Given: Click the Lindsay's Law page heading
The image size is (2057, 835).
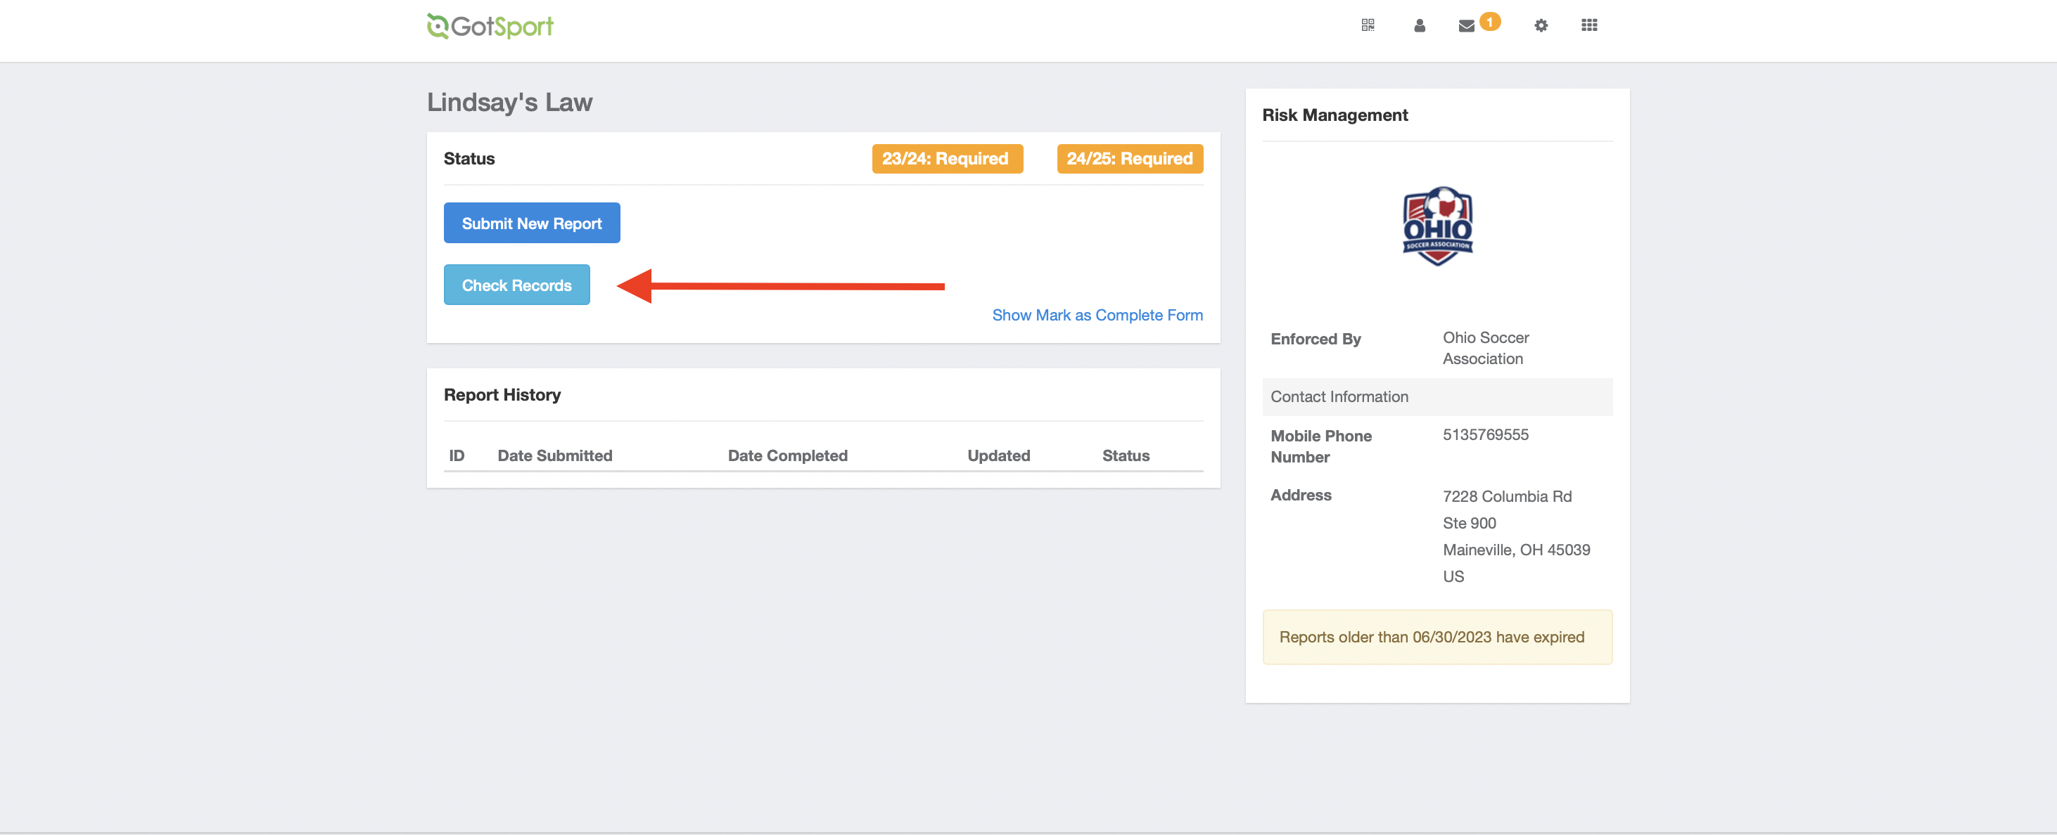Looking at the screenshot, I should pyautogui.click(x=509, y=102).
